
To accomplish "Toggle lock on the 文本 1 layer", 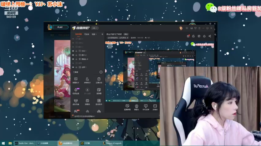I will point(76,51).
